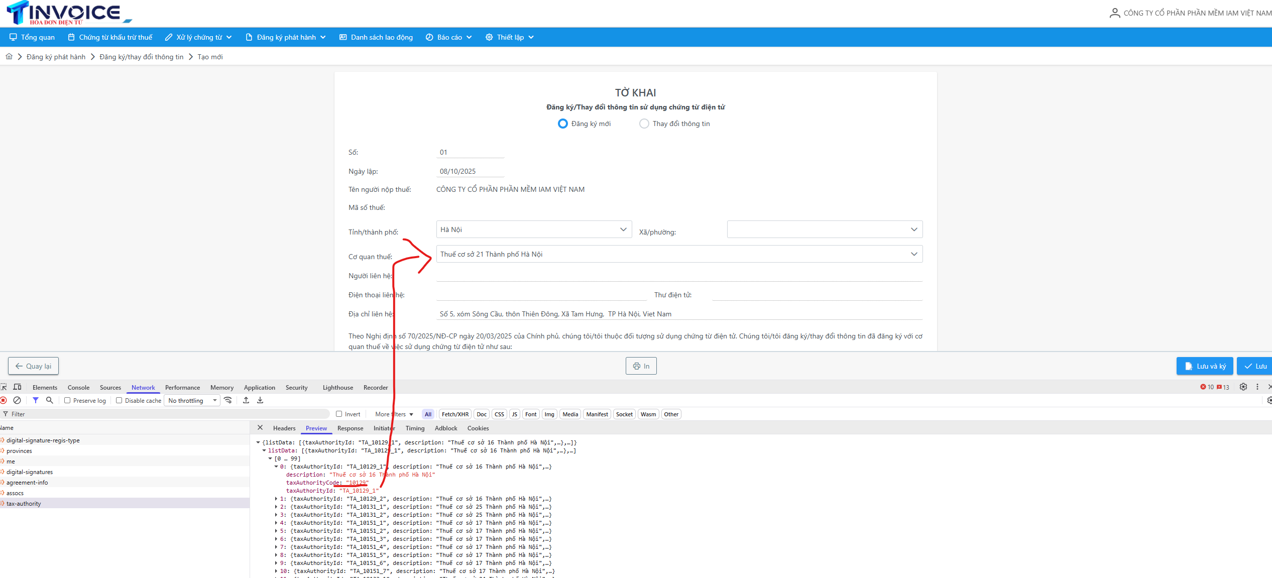This screenshot has width=1272, height=578.
Task: Export HAR file with download arrow
Action: (260, 400)
